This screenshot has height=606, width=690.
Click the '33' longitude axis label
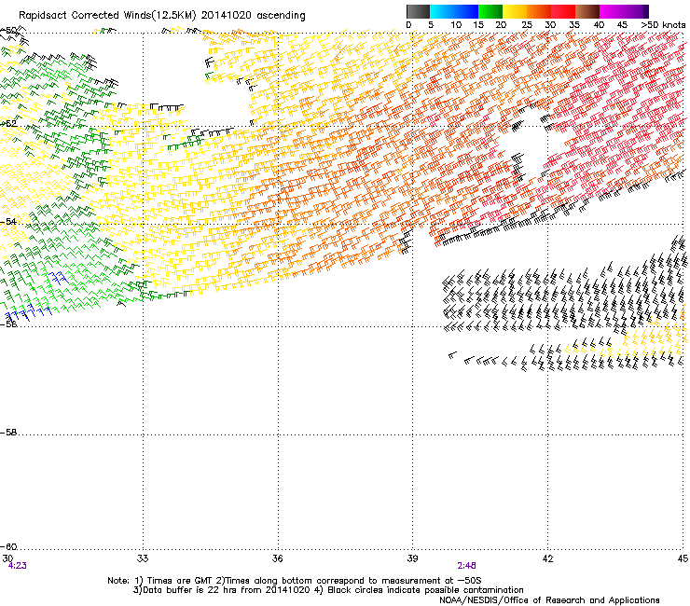[143, 558]
